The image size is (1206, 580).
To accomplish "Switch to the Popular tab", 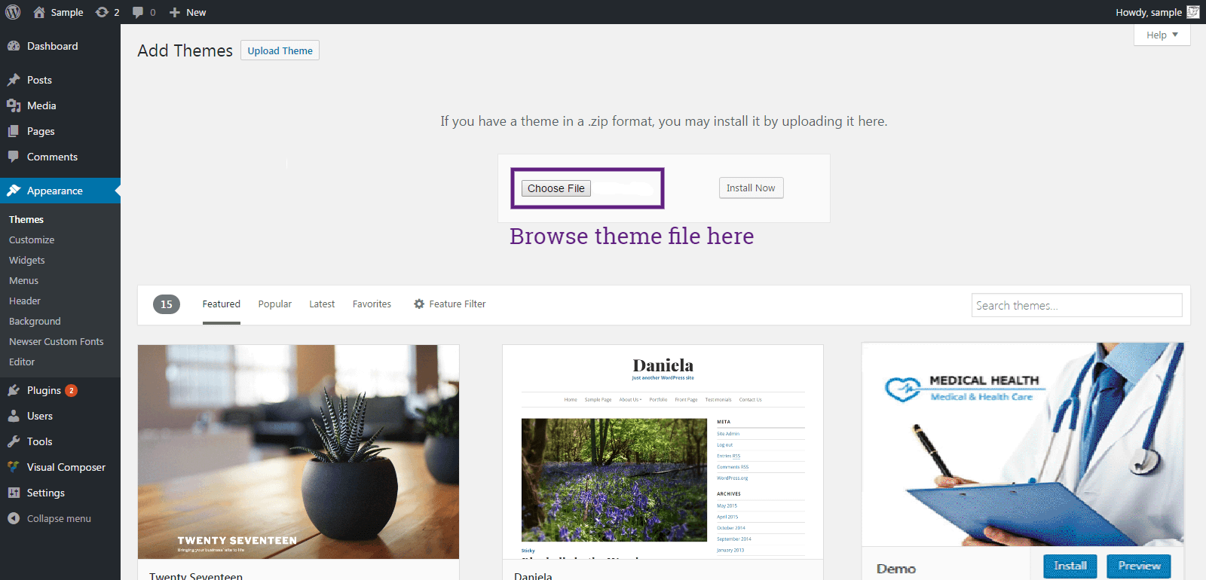I will 274,304.
